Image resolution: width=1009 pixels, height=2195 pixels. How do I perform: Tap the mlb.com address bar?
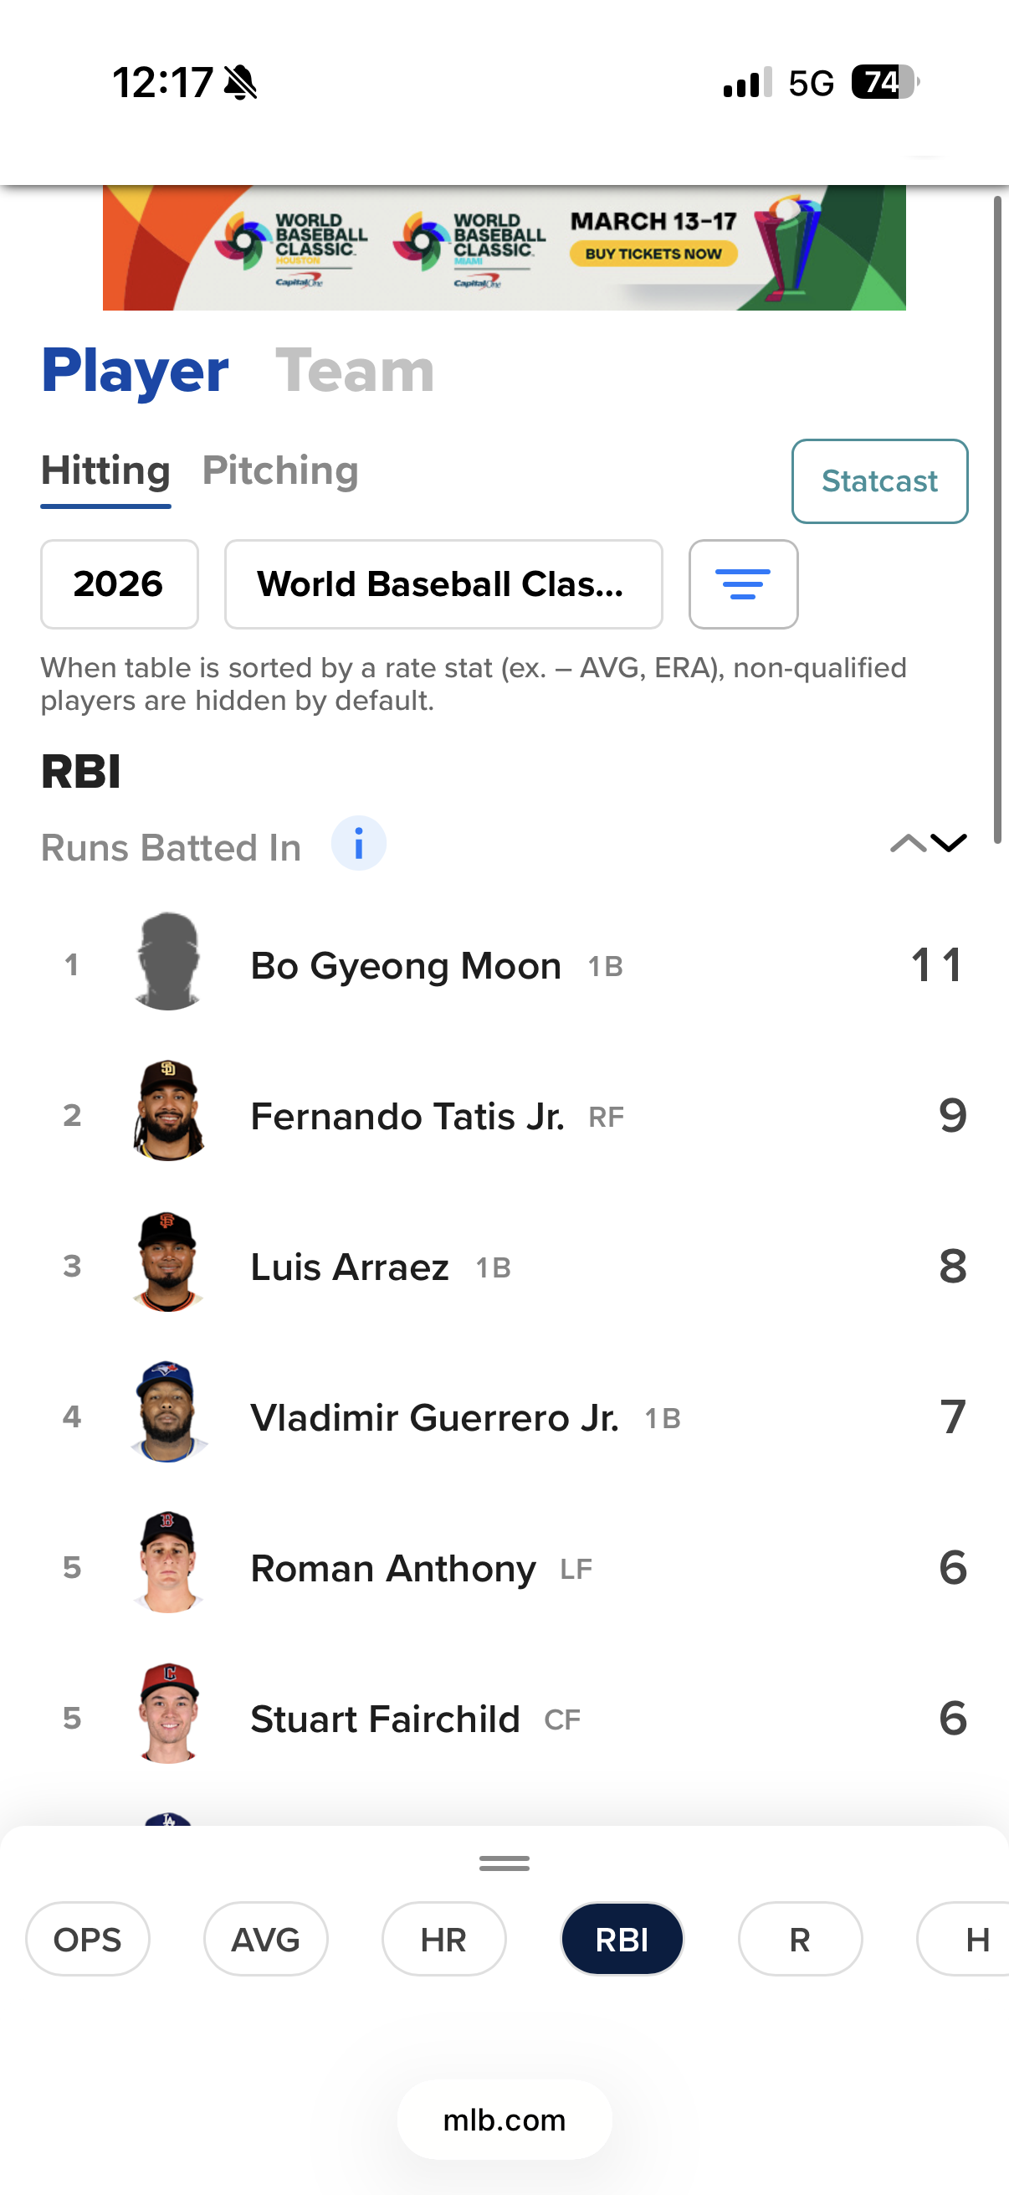504,2120
